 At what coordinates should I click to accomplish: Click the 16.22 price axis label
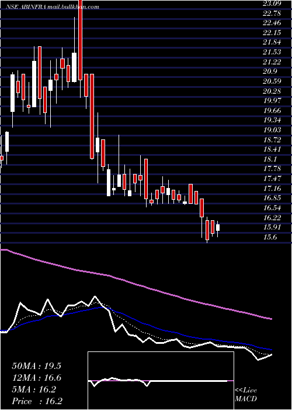(x=272, y=218)
